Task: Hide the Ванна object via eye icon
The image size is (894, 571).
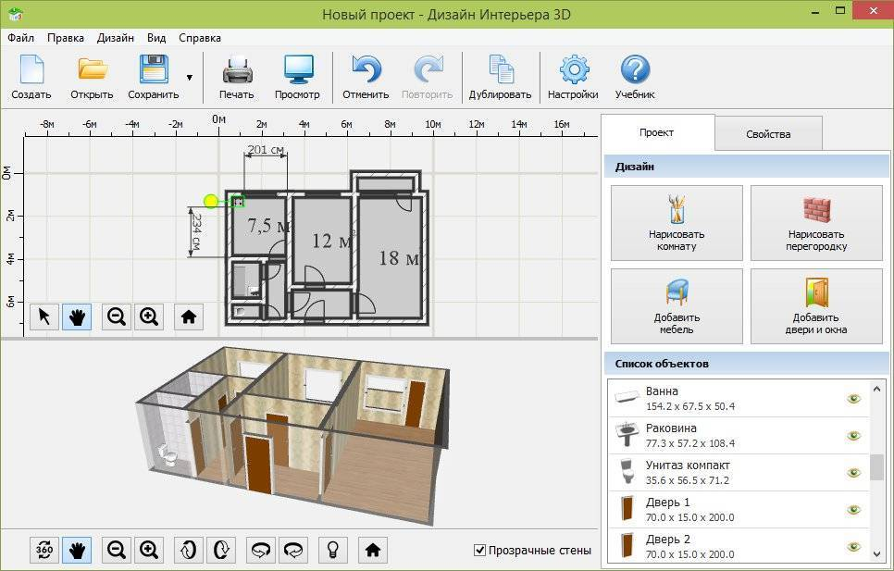Action: pos(853,399)
